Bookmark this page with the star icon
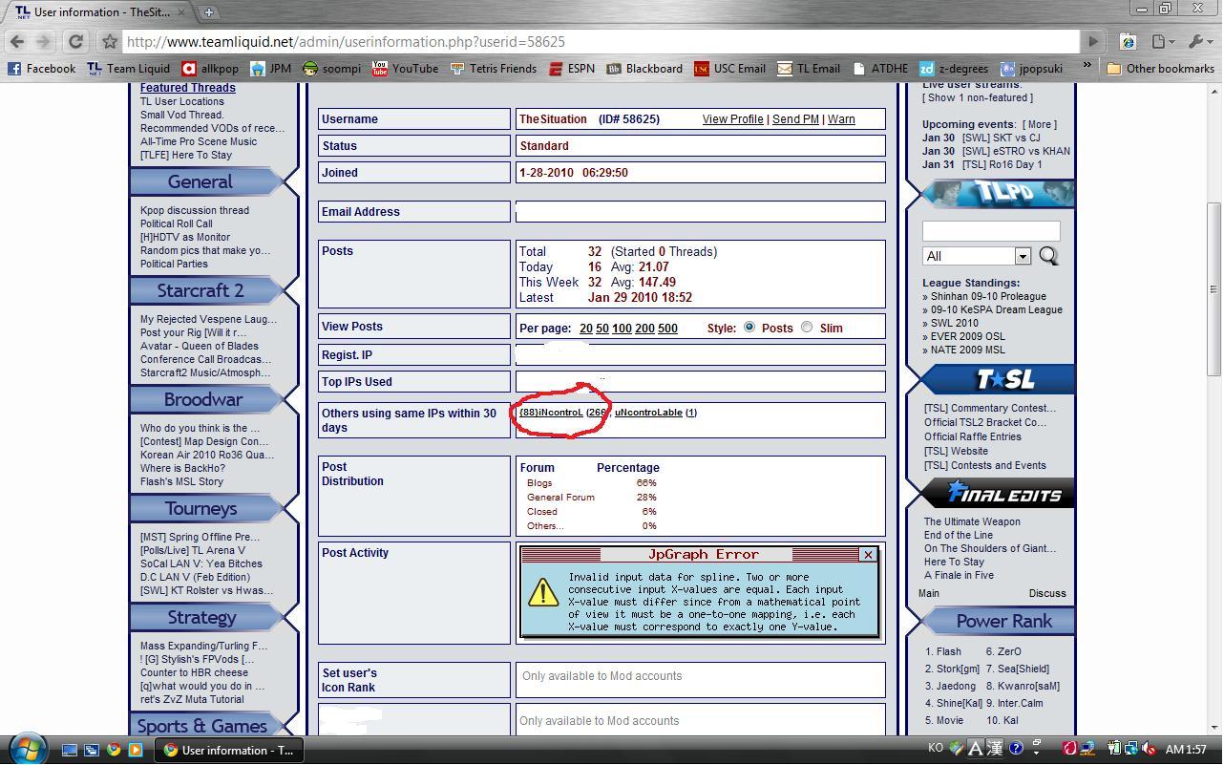The width and height of the screenshot is (1224, 765). coord(110,42)
